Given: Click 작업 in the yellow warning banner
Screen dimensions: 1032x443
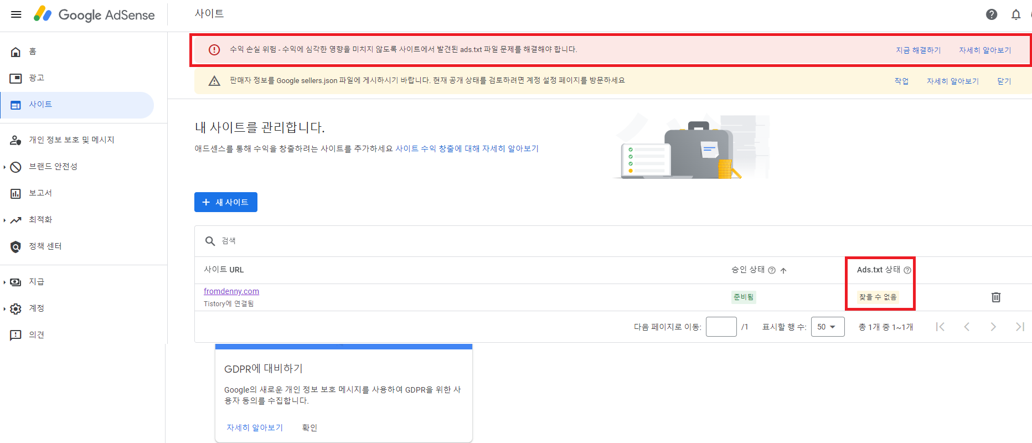Looking at the screenshot, I should [901, 81].
